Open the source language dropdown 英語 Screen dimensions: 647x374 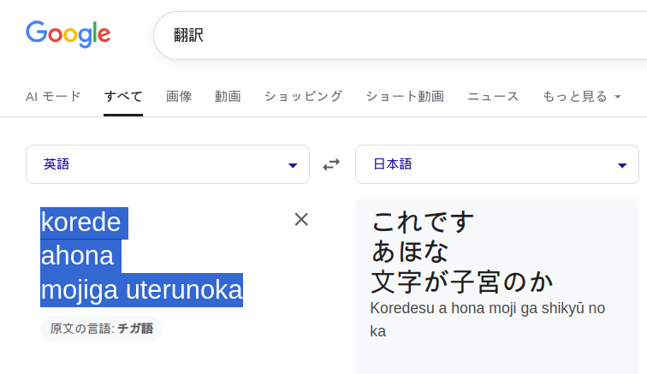click(167, 164)
